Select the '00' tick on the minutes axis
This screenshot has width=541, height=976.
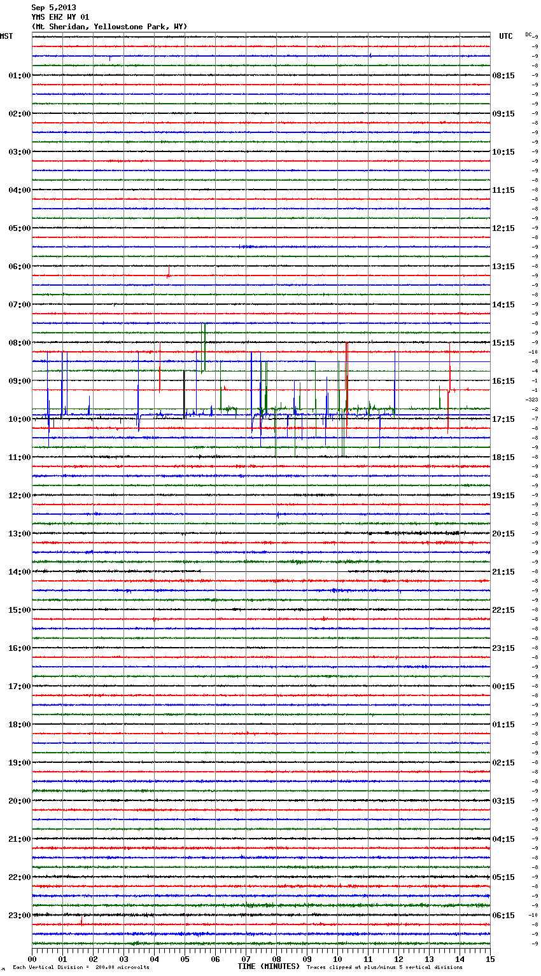coord(32,959)
